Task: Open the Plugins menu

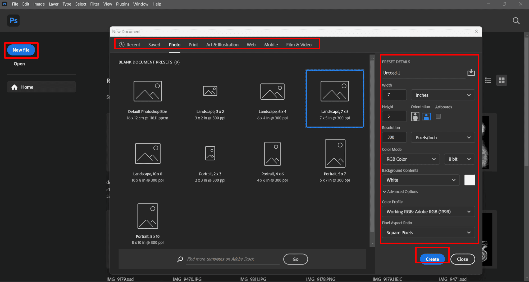Action: click(x=123, y=4)
